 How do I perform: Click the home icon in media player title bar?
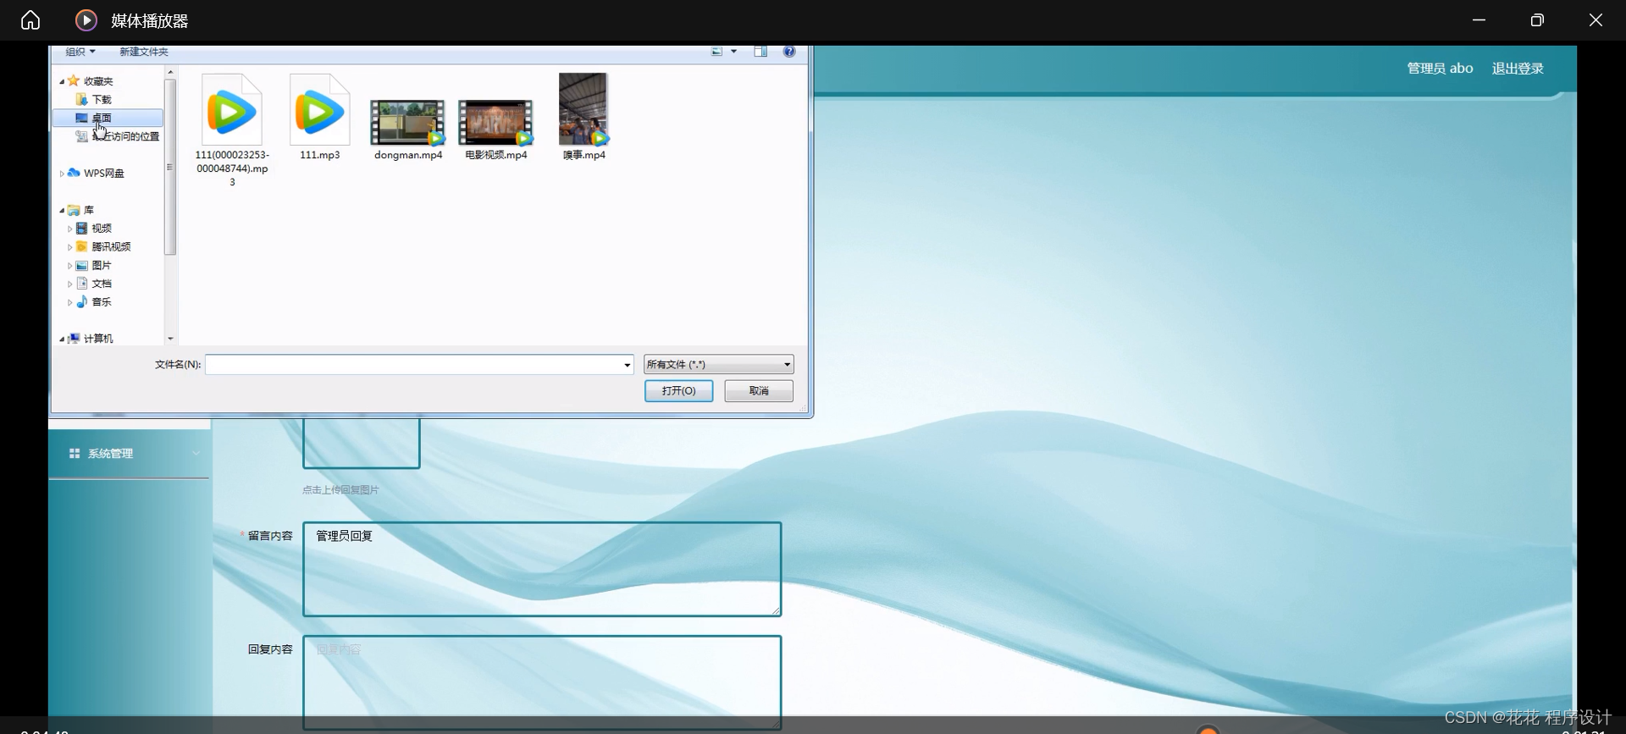coord(30,20)
